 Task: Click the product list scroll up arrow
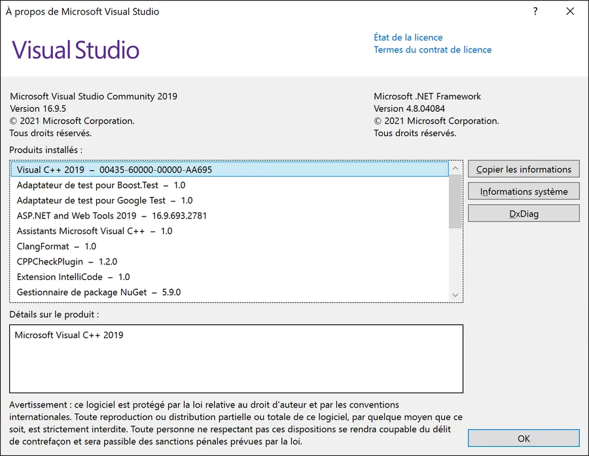click(455, 168)
